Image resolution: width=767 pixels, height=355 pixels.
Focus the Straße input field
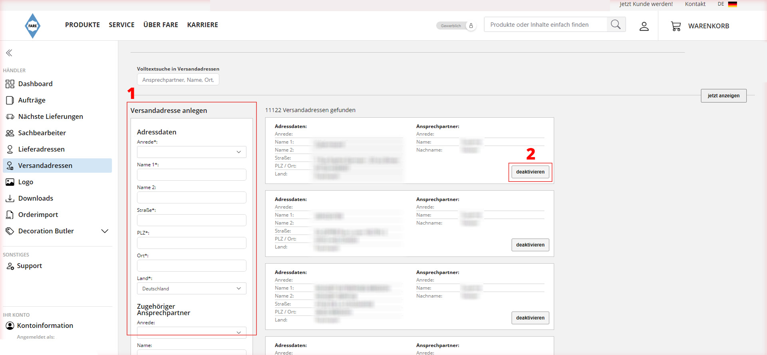click(x=192, y=220)
